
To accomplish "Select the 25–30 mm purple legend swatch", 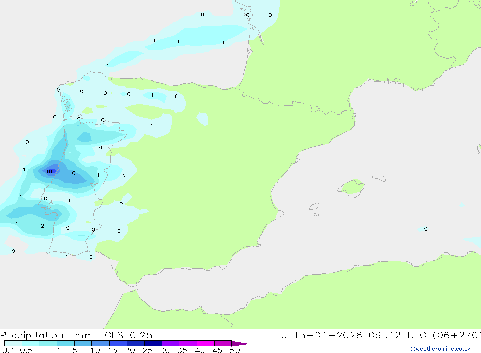I will click(x=153, y=343).
